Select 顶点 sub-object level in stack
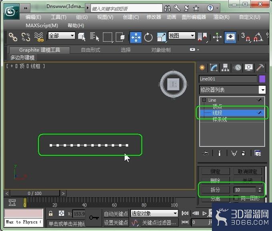Screen dimensions: 272x231 point(217,106)
